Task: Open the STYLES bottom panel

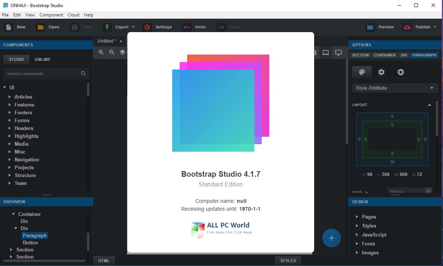Action: click(x=288, y=261)
